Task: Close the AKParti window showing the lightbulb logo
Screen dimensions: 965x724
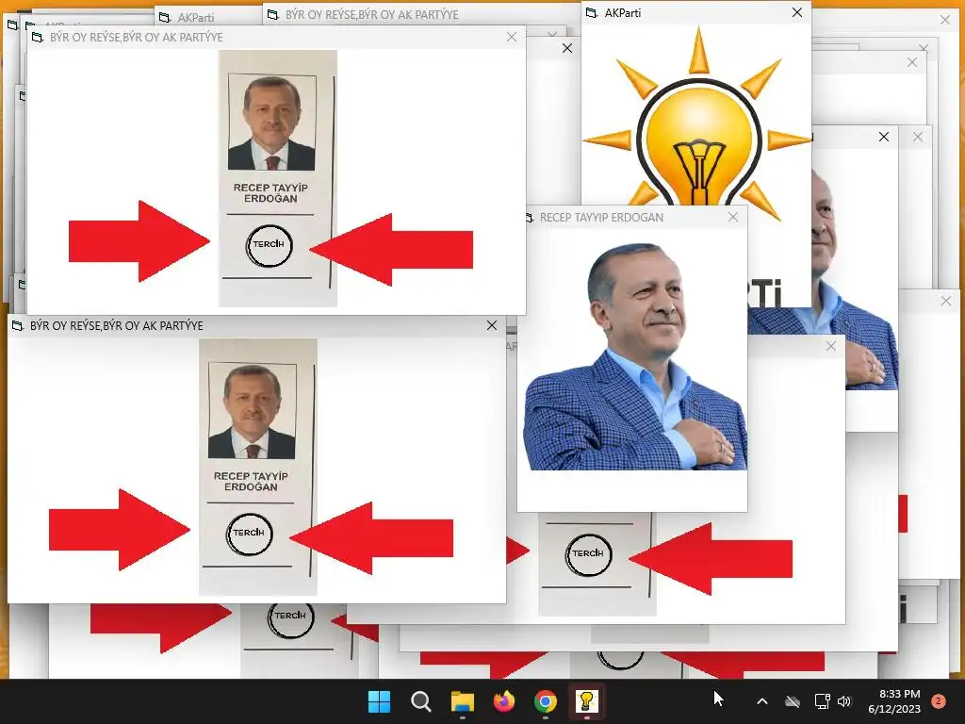Action: [x=797, y=12]
